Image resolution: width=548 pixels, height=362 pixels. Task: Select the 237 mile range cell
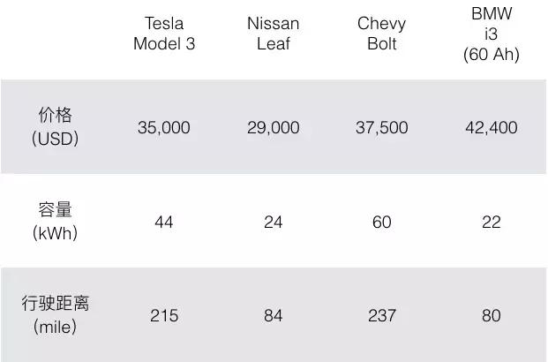point(381,316)
